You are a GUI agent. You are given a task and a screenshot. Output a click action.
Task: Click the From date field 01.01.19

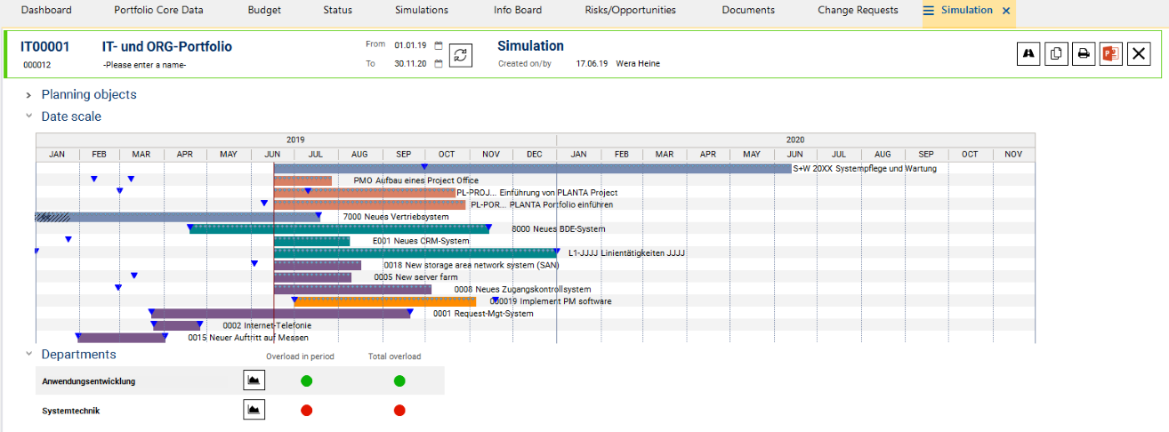411,44
